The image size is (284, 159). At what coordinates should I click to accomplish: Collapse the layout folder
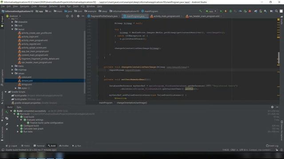coord(12,29)
